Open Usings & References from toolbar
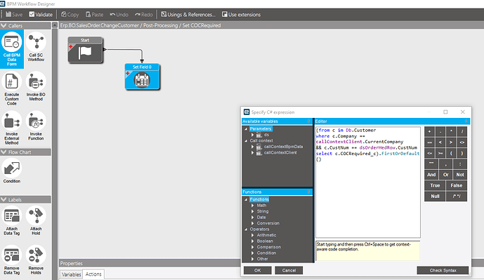Screen dimensions: 484x280 click(188, 15)
